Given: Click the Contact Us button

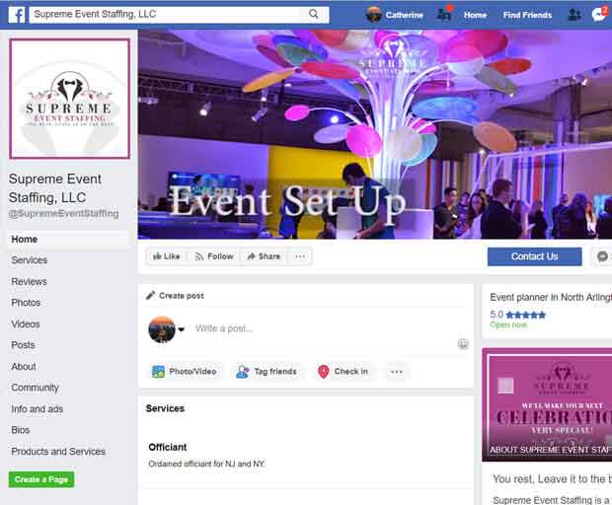Looking at the screenshot, I should pos(534,256).
